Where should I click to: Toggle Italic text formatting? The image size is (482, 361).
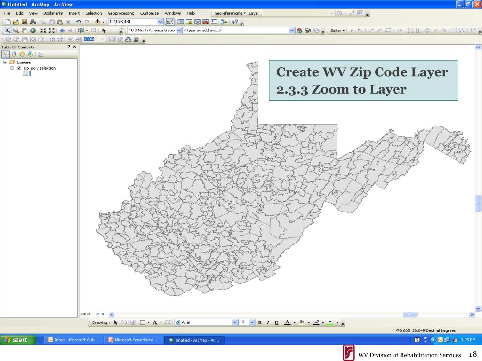click(268, 322)
